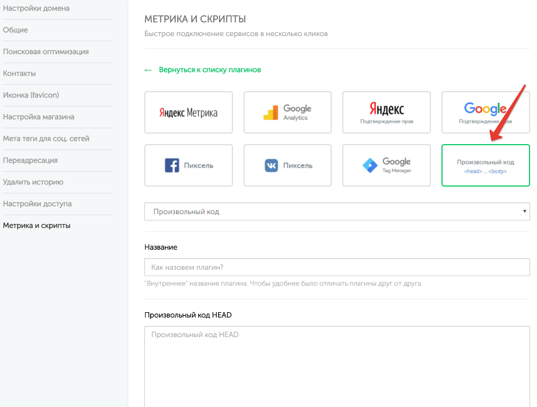This screenshot has width=537, height=407.
Task: Select Яндекс Подтверждение прав tile
Action: (x=386, y=112)
